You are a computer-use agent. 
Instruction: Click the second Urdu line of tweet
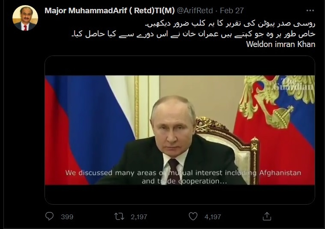(x=194, y=34)
